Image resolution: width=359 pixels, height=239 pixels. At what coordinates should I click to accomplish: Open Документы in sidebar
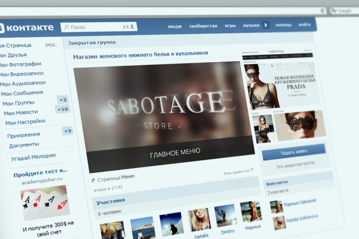click(x=24, y=145)
